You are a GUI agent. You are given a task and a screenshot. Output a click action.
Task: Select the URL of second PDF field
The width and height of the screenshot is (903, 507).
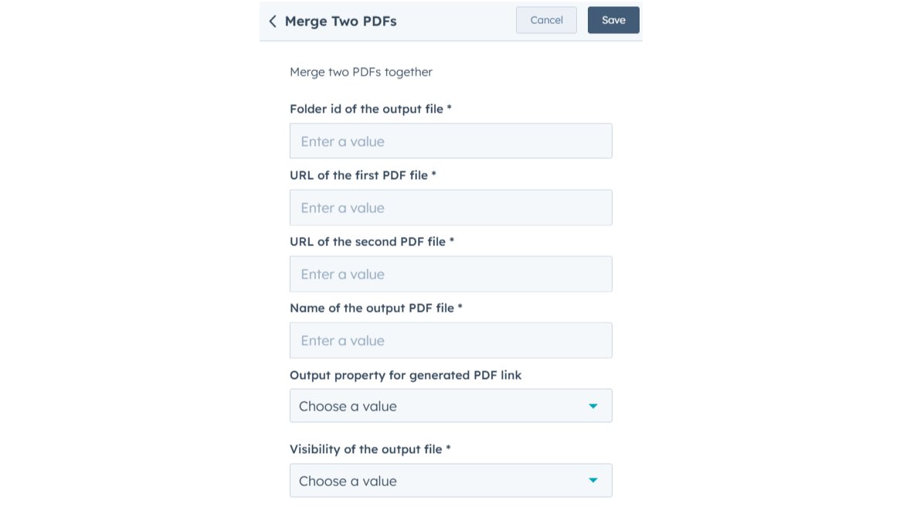click(x=450, y=274)
